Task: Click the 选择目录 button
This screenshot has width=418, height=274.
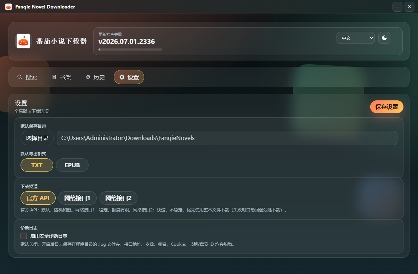Action: coord(37,138)
